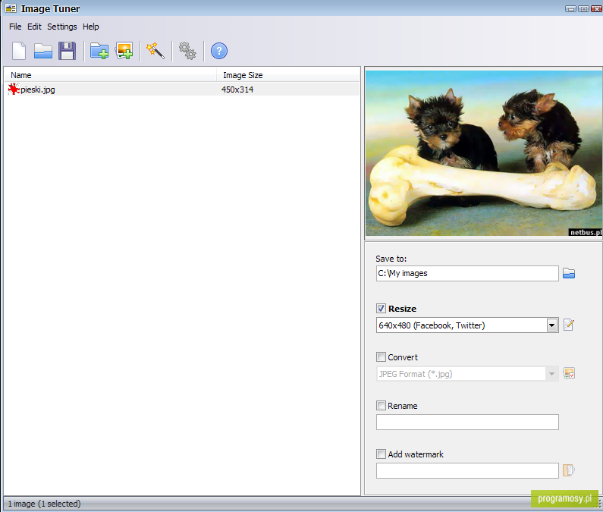Open watermark settings icon
The width and height of the screenshot is (603, 512).
coord(569,470)
